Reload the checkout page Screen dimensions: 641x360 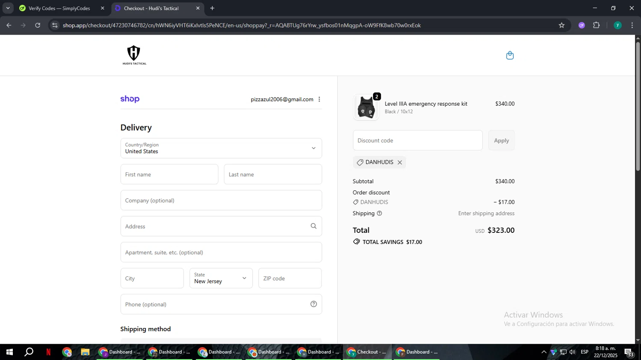coord(38,25)
